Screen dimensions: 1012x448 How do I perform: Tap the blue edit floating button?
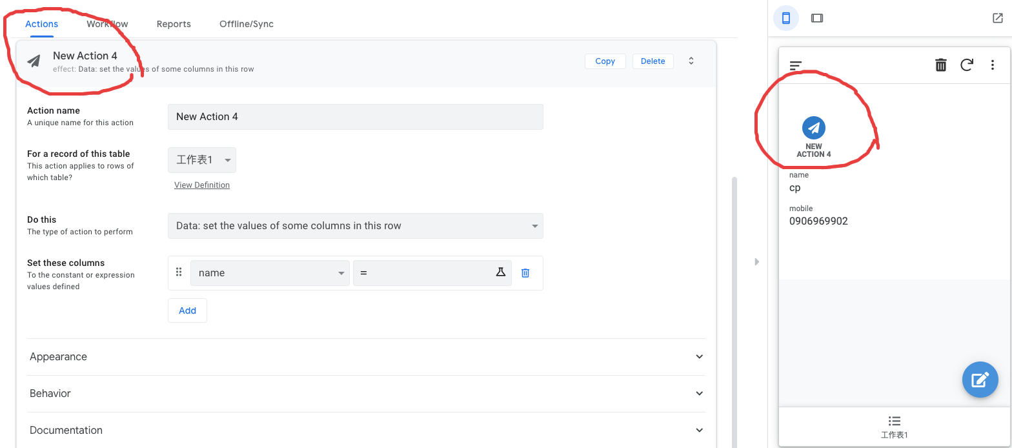point(980,379)
